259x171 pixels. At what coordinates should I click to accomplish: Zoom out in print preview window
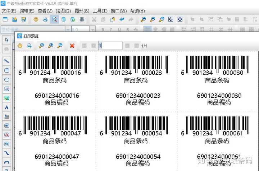pos(41,46)
